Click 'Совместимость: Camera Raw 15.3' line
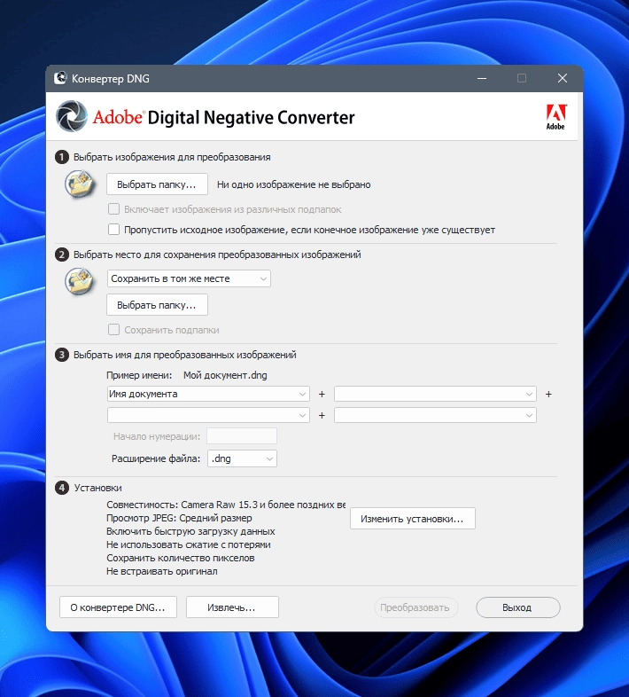This screenshot has height=697, width=629. coord(226,505)
